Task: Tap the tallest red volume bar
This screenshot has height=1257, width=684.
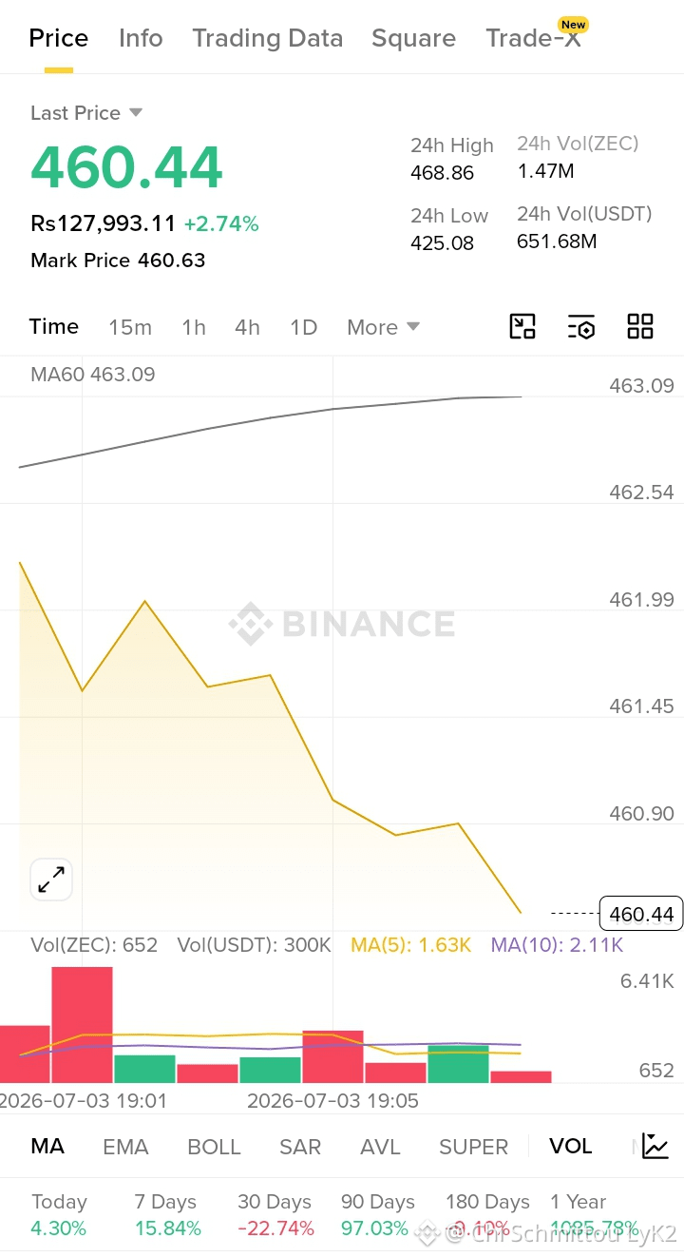Action: click(x=82, y=1025)
